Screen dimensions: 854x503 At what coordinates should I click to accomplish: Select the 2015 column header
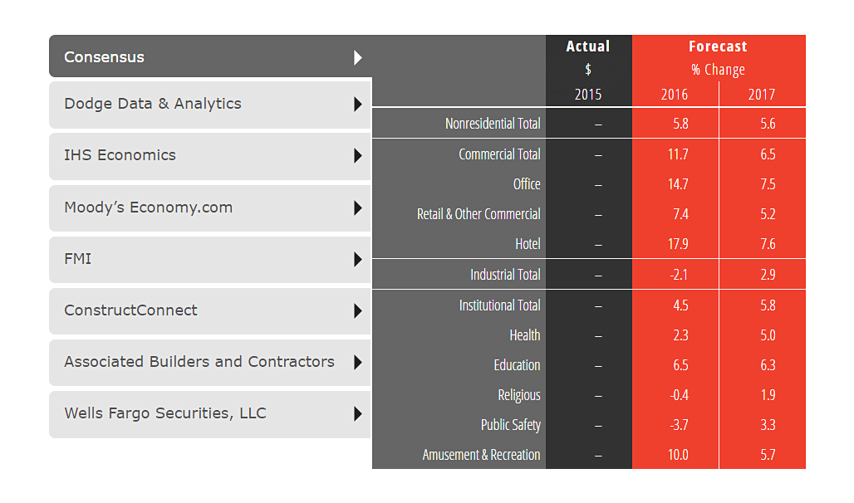[588, 95]
